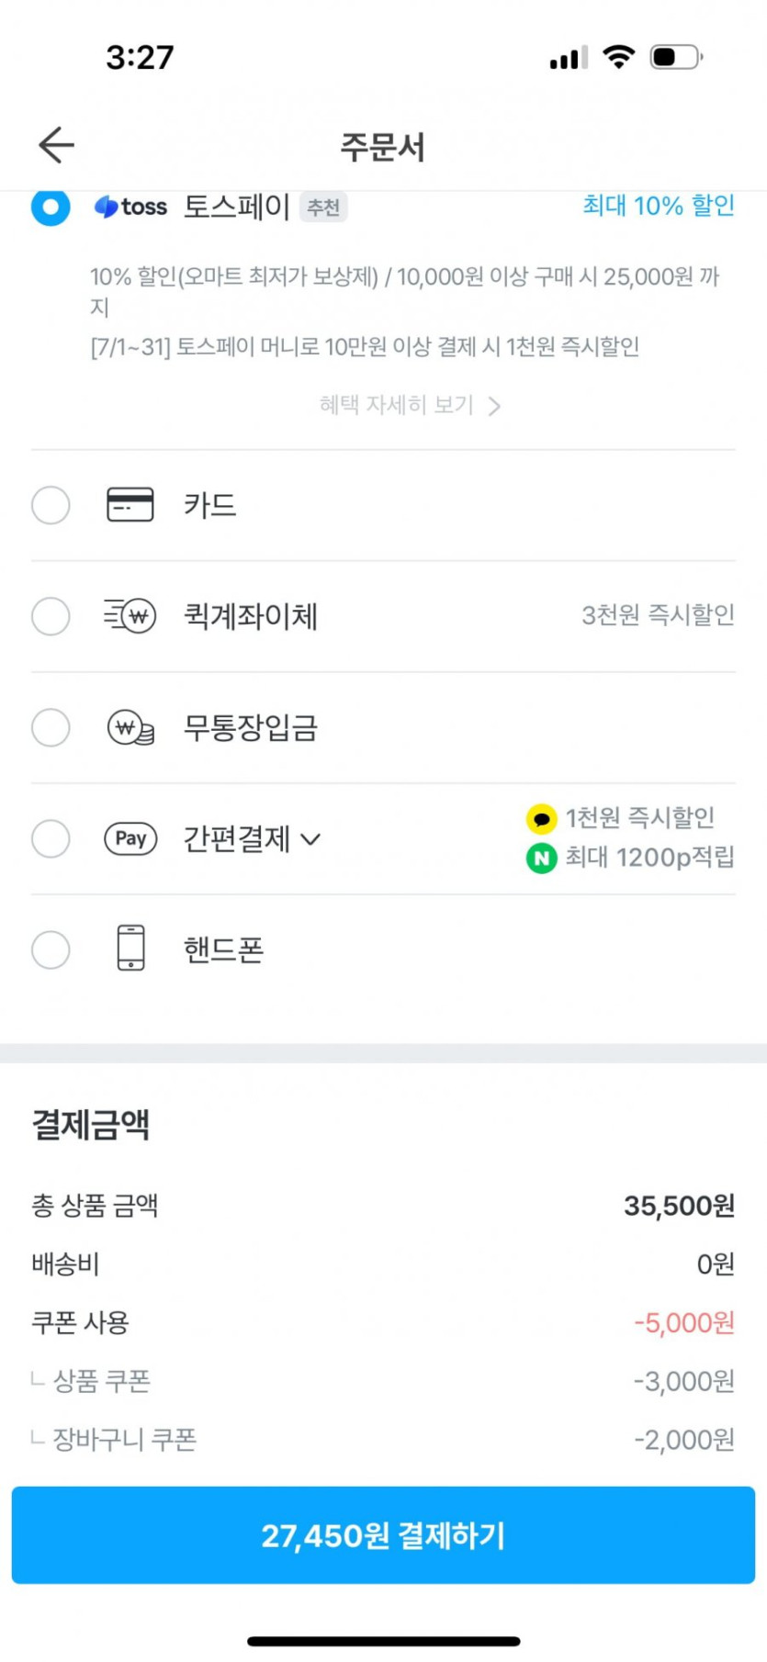
Task: Tap the 간편결제 radio button
Action: tap(51, 838)
